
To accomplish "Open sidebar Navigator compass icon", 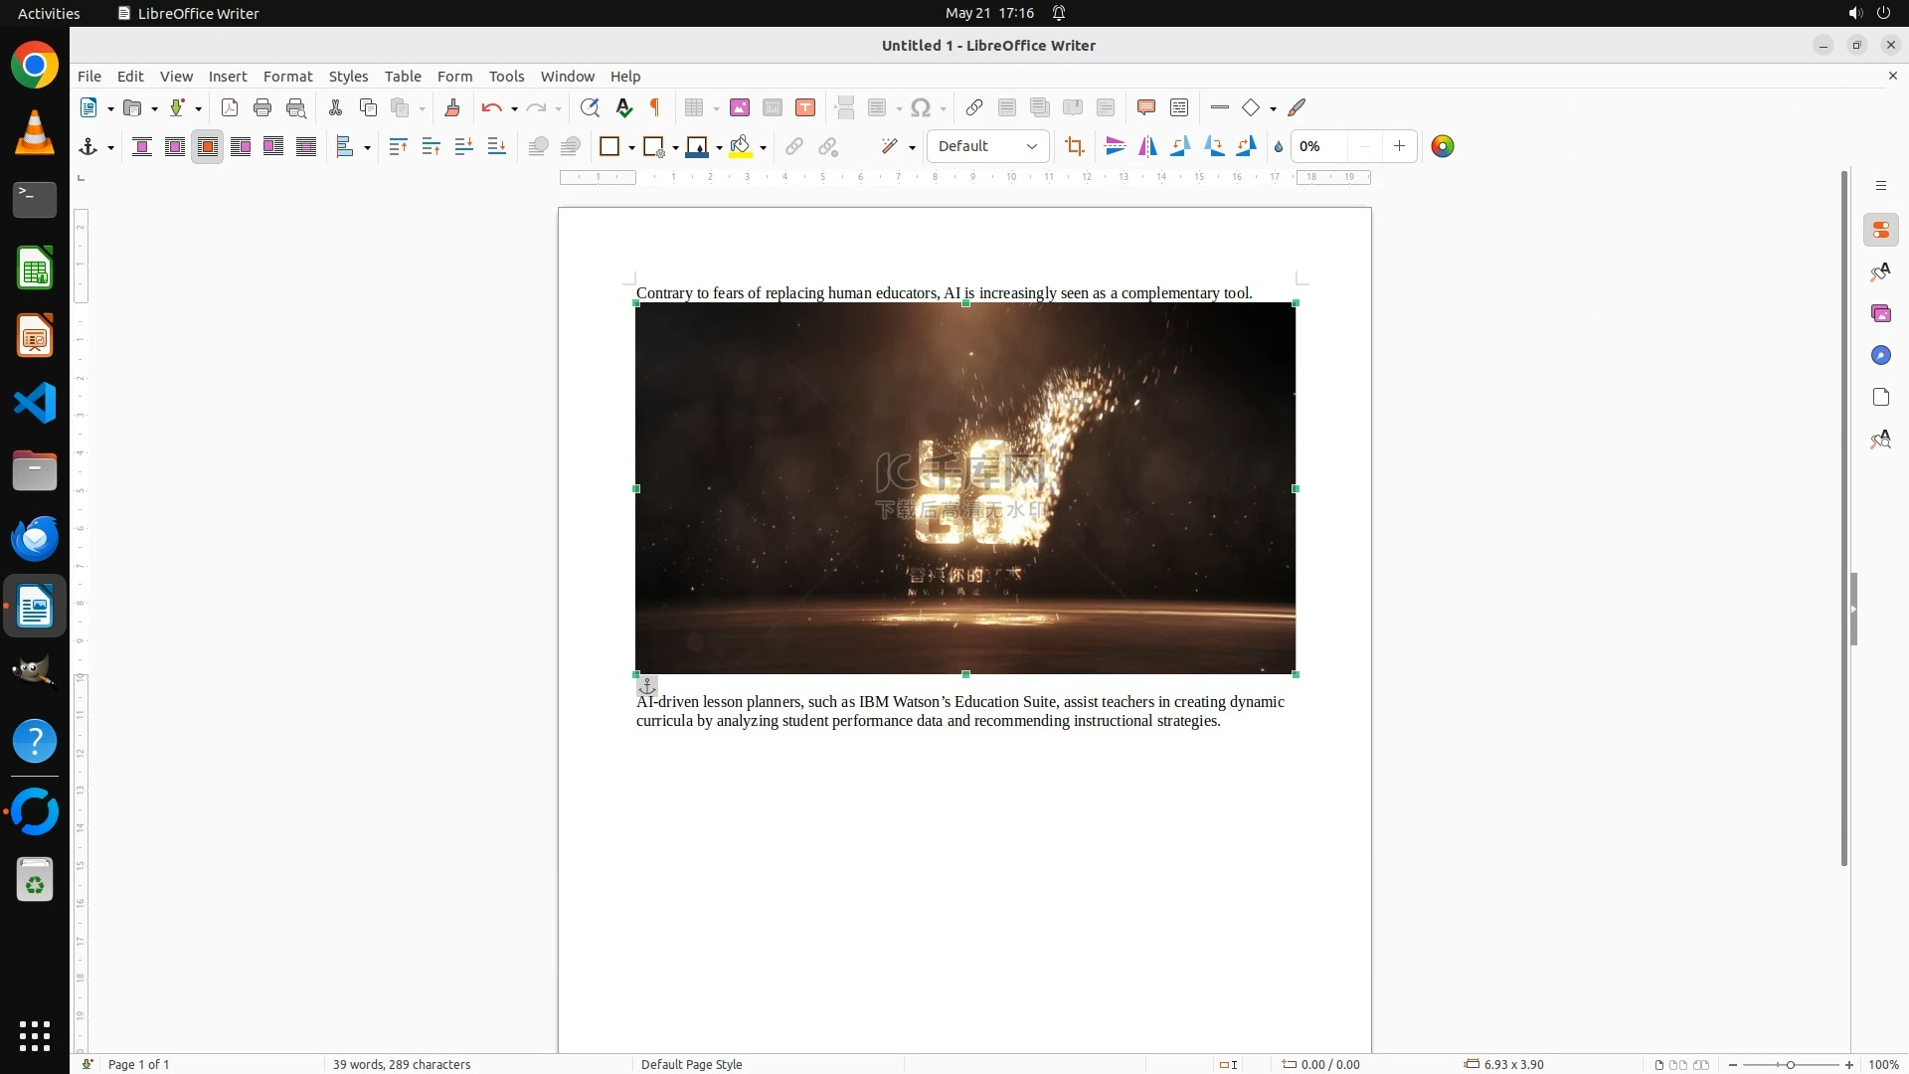I will [x=1880, y=356].
